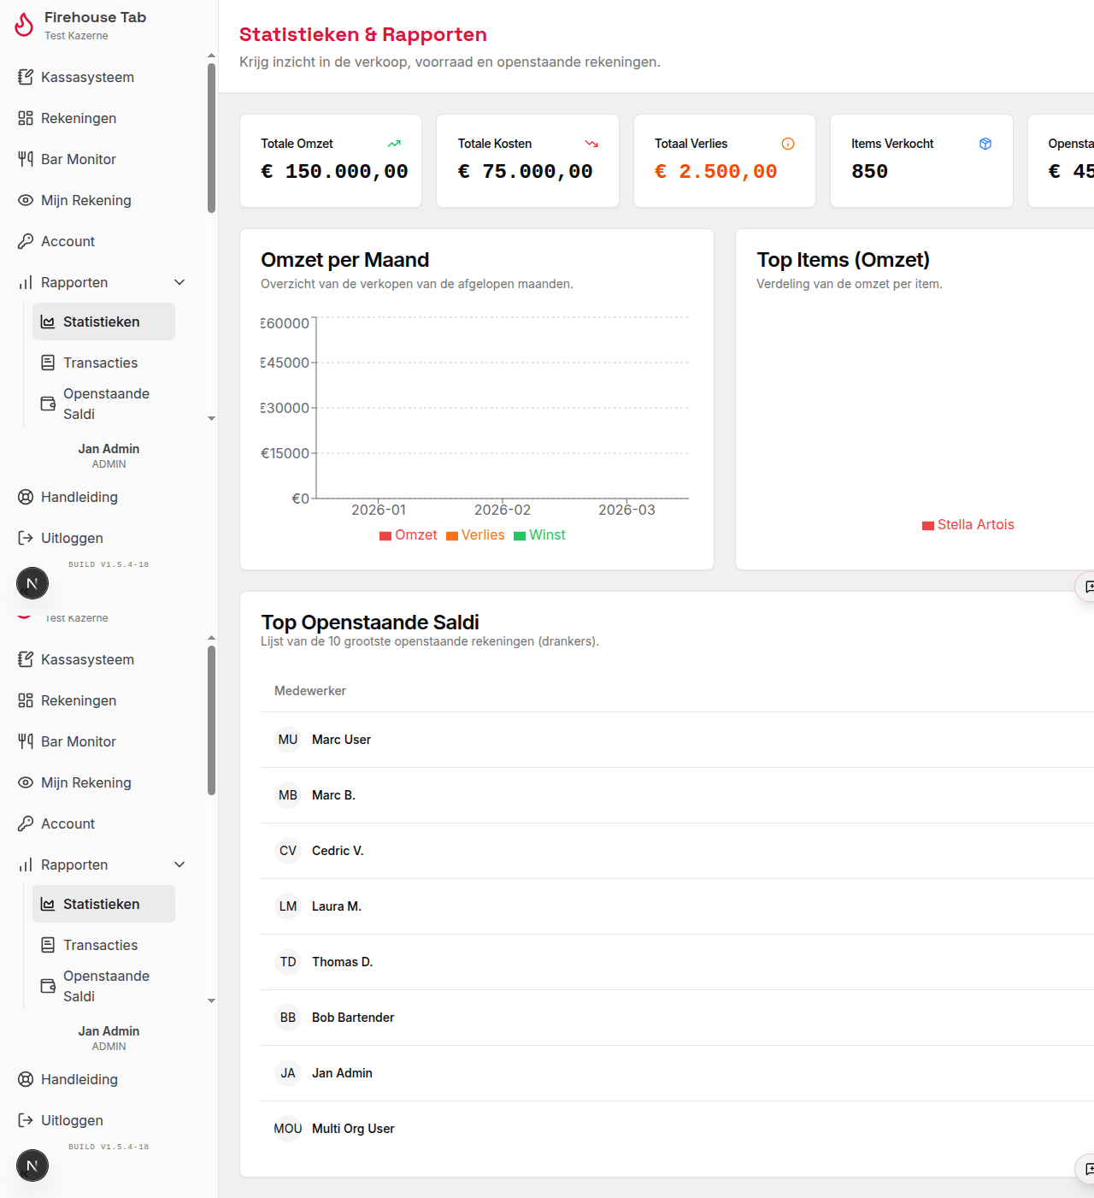Screen dimensions: 1094x1198
Task: Click the € 2.500,00 loss value
Action: pyautogui.click(x=715, y=172)
